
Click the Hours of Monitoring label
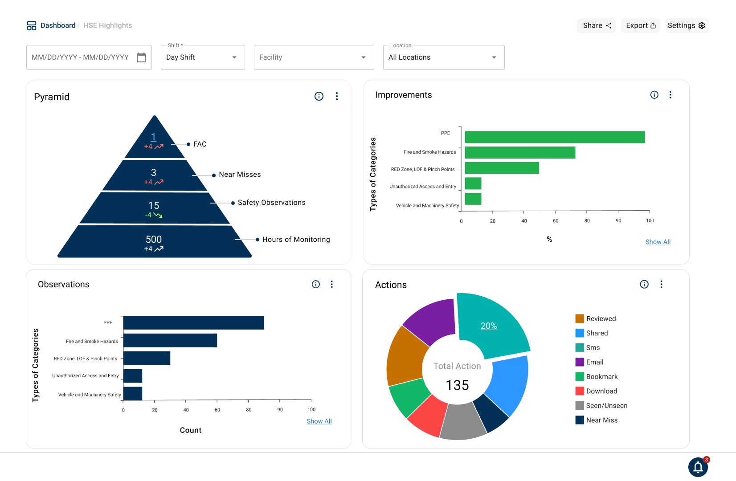tap(296, 240)
